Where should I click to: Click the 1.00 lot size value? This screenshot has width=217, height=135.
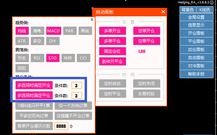pyautogui.click(x=142, y=51)
